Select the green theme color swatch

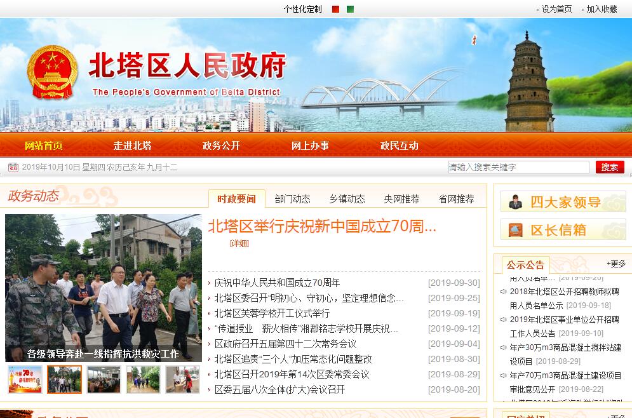point(351,9)
